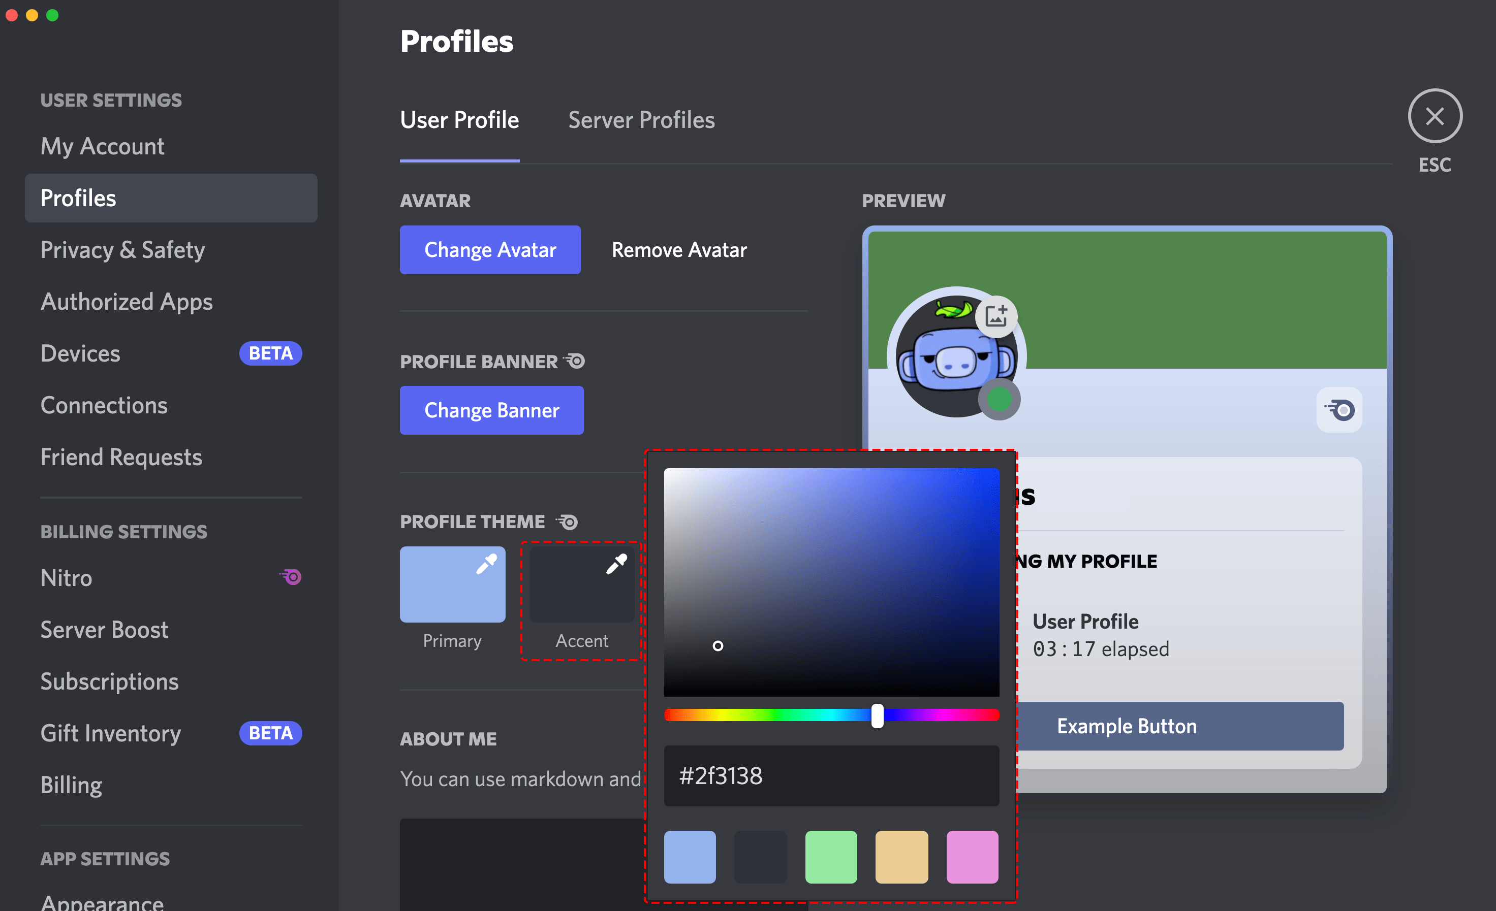Switch to the Server Profiles tab
Screen dimensions: 1496x911
click(x=641, y=120)
